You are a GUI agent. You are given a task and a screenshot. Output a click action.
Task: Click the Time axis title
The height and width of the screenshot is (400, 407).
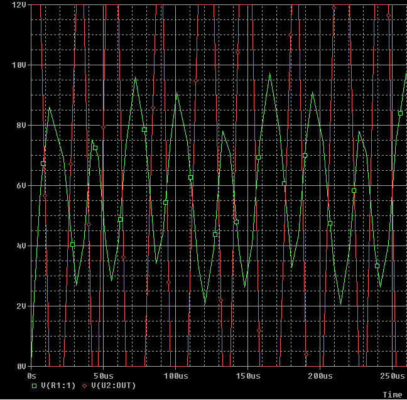[x=392, y=394]
